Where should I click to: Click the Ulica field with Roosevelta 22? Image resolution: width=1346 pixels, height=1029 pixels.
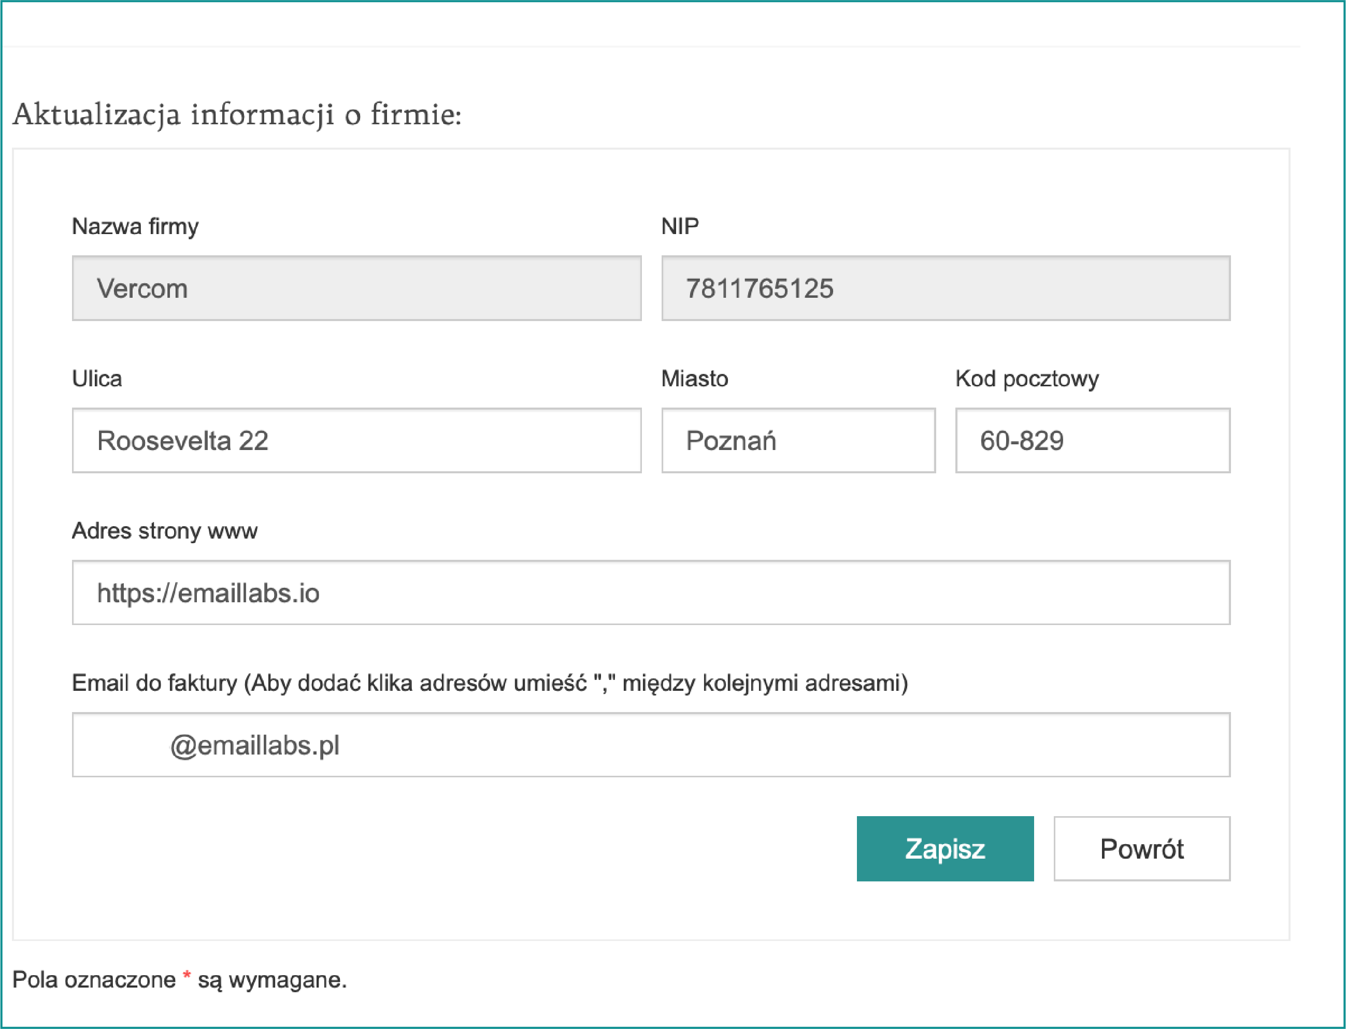[356, 440]
